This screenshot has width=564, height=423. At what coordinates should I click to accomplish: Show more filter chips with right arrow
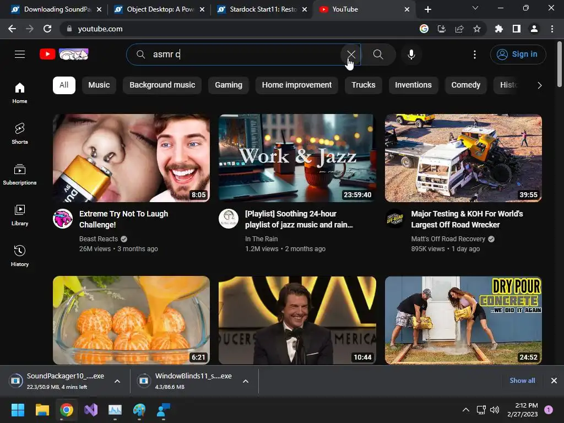pos(539,85)
